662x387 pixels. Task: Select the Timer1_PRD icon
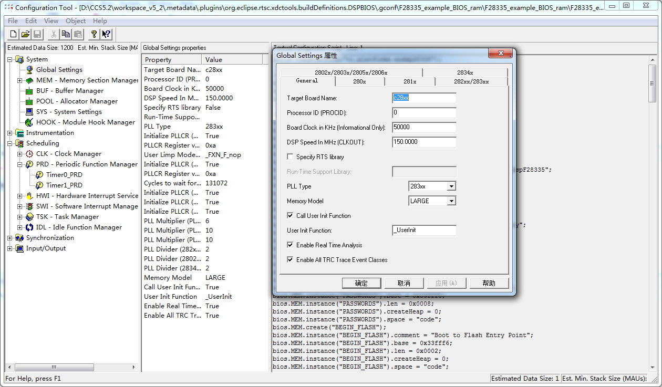tap(39, 185)
